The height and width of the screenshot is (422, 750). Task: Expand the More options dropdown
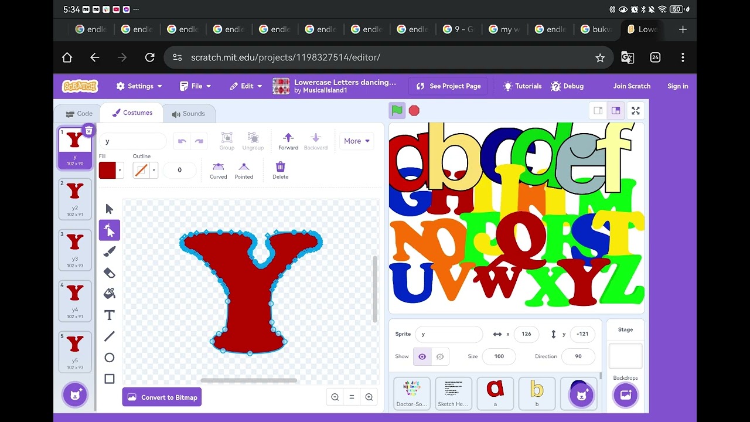pyautogui.click(x=357, y=141)
